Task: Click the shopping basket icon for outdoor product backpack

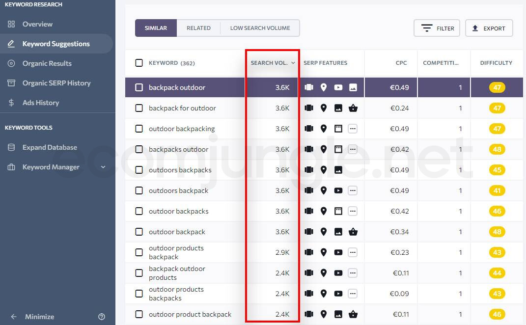Action: [x=353, y=314]
